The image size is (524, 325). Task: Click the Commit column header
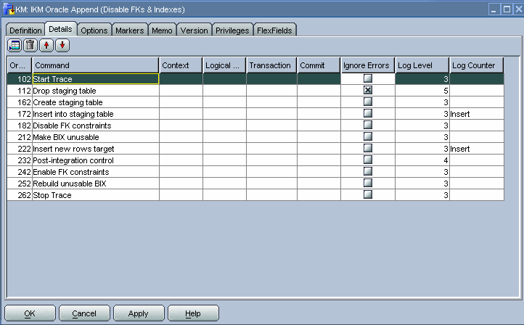[319, 65]
